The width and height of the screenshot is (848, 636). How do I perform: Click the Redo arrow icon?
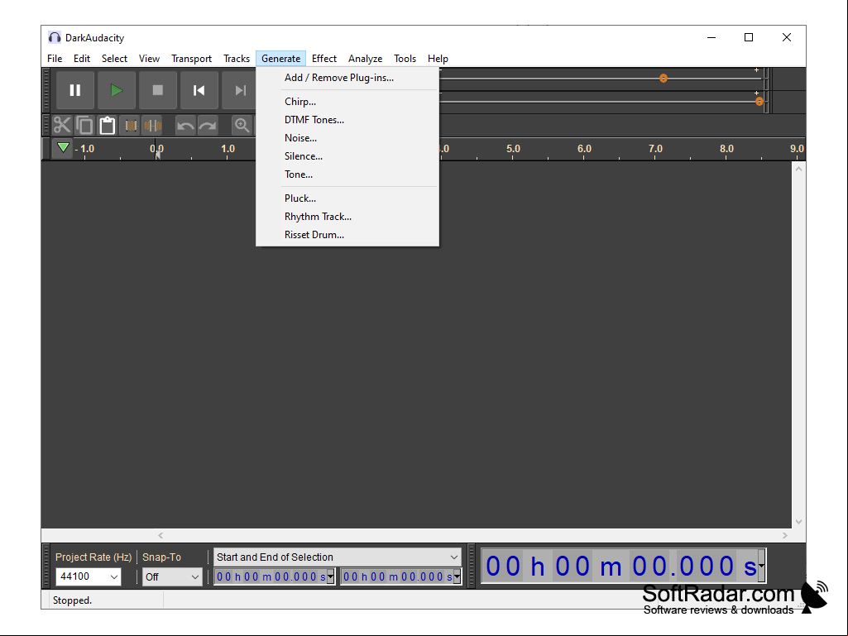pyautogui.click(x=208, y=126)
